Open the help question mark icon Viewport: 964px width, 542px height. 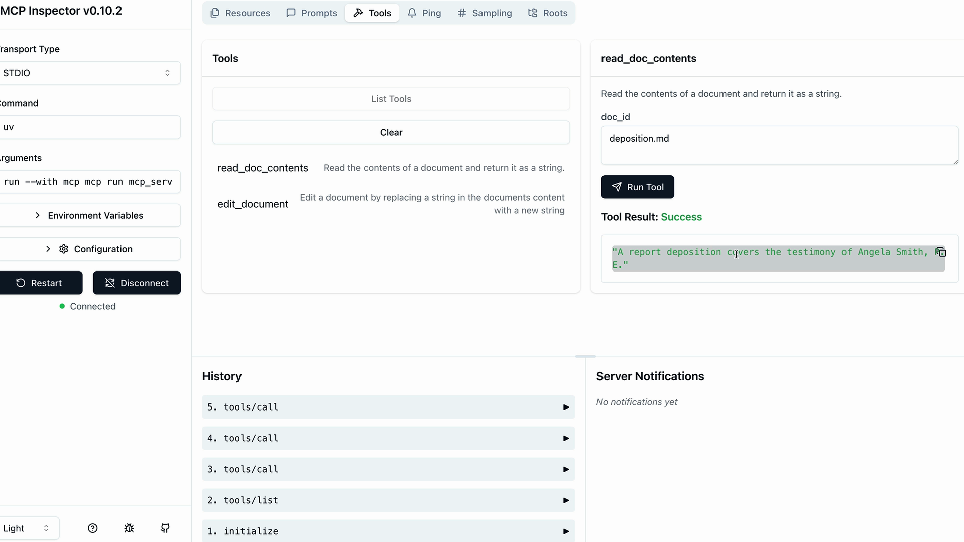[x=93, y=528]
